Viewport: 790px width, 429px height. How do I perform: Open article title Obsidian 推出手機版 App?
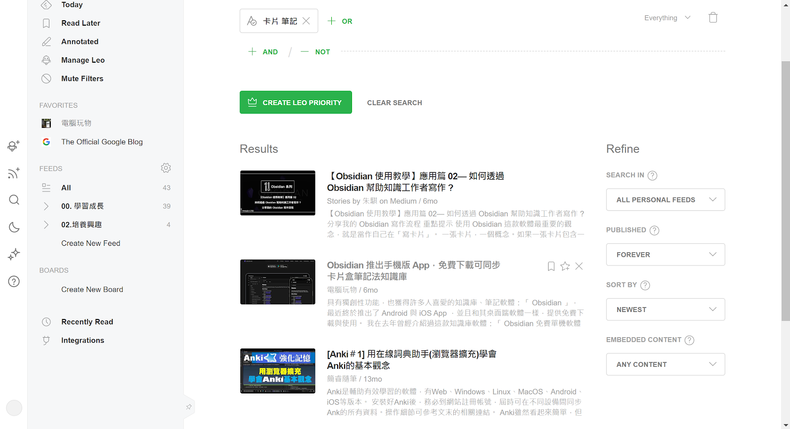414,271
